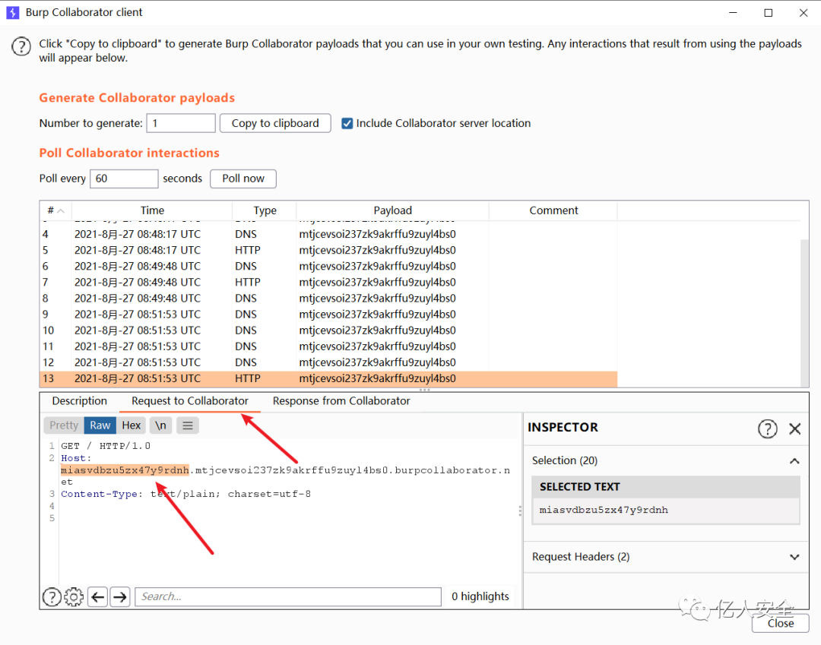Select interaction row 9 DNS
Screen dimensions: 821x645
pos(328,315)
